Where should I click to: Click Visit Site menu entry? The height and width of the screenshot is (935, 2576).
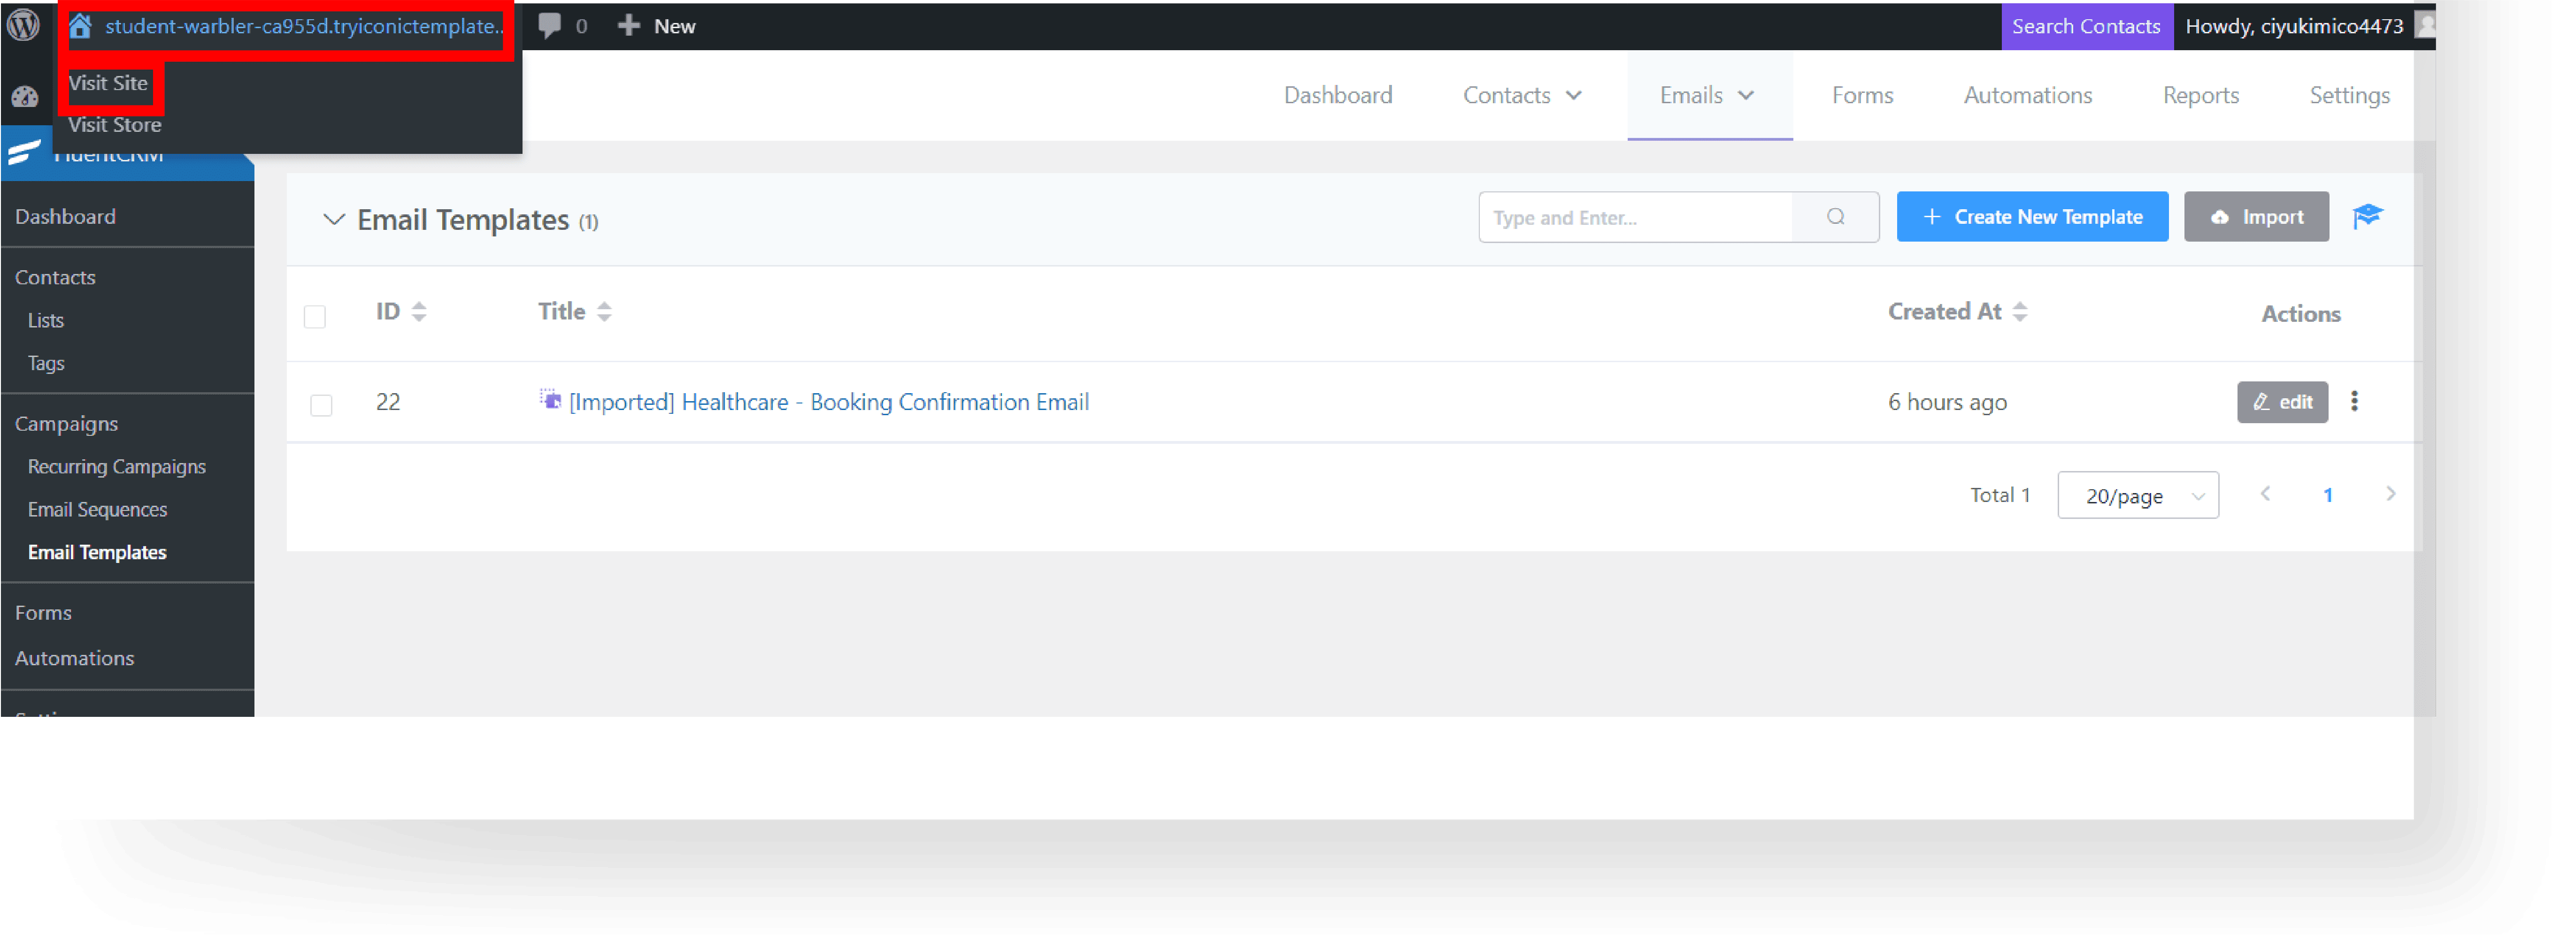tap(109, 83)
